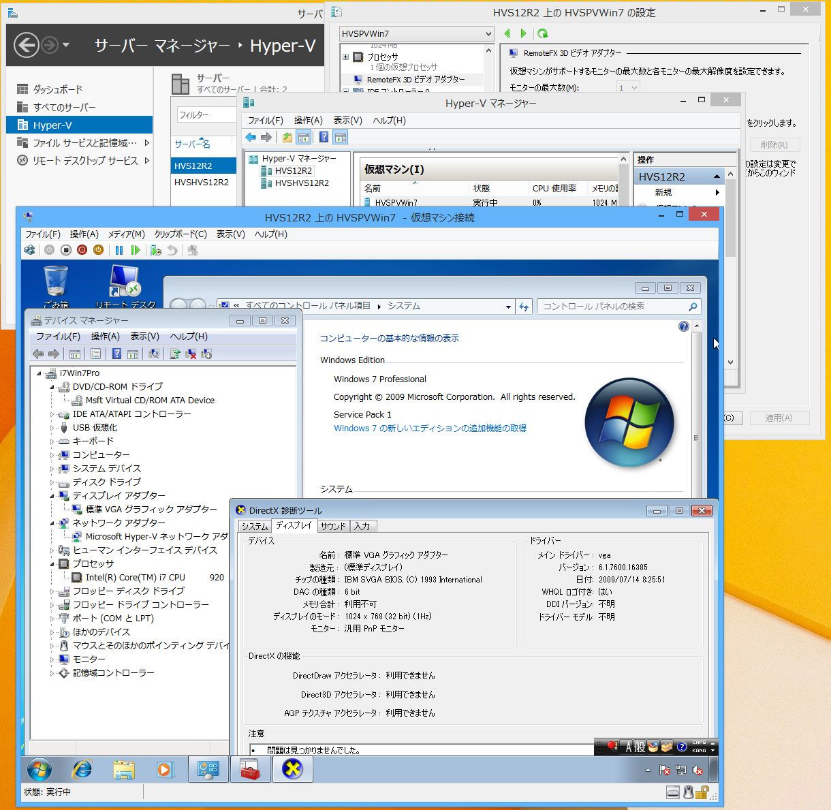This screenshot has height=810, width=831.
Task: Expand プロセッサ item in HVSPVWin7 settings tree
Action: tap(346, 57)
